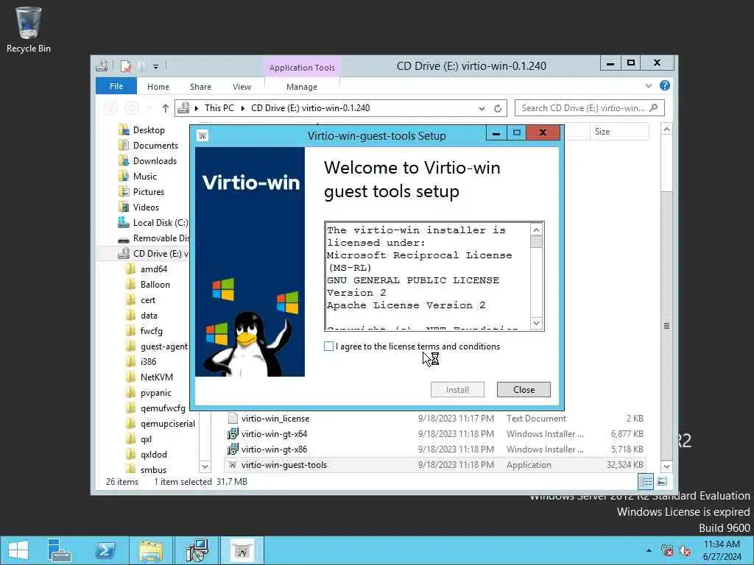Select Local Disk (C:) in navigation pane
The width and height of the screenshot is (754, 565).
[160, 223]
